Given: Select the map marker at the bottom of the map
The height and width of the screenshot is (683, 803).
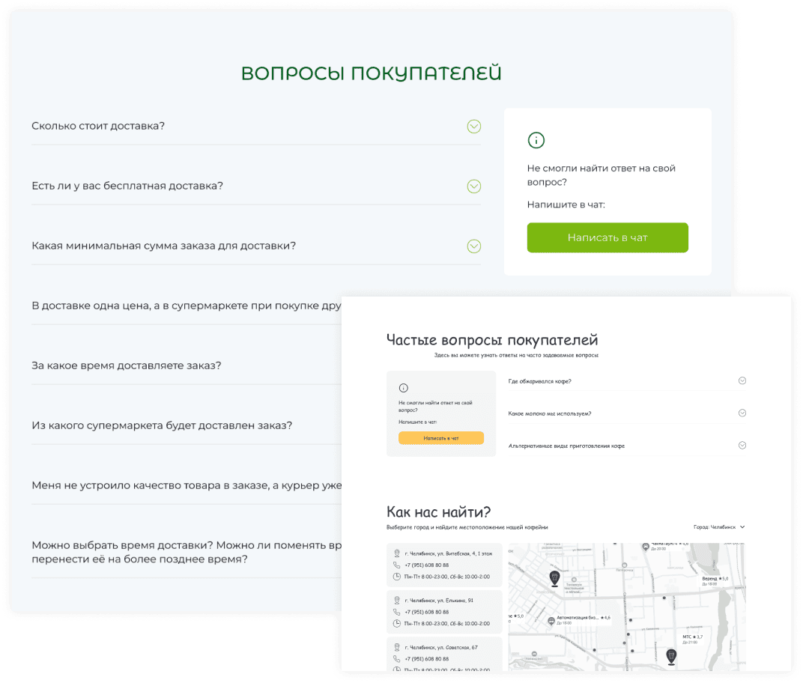Looking at the screenshot, I should (670, 654).
